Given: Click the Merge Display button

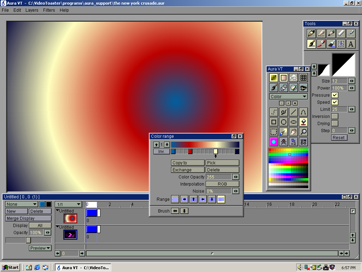Looking at the screenshot, I should tap(28, 218).
